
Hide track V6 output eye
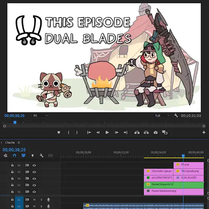34,165
